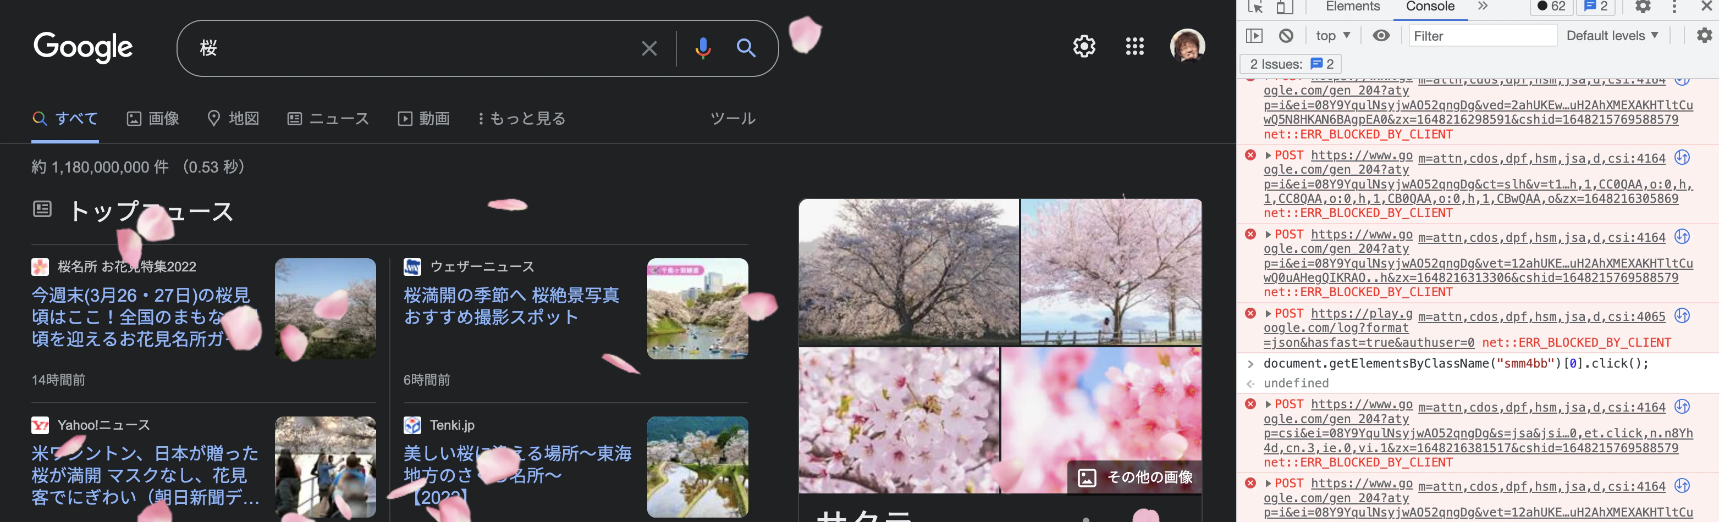Open the Google account avatar

pos(1187,46)
